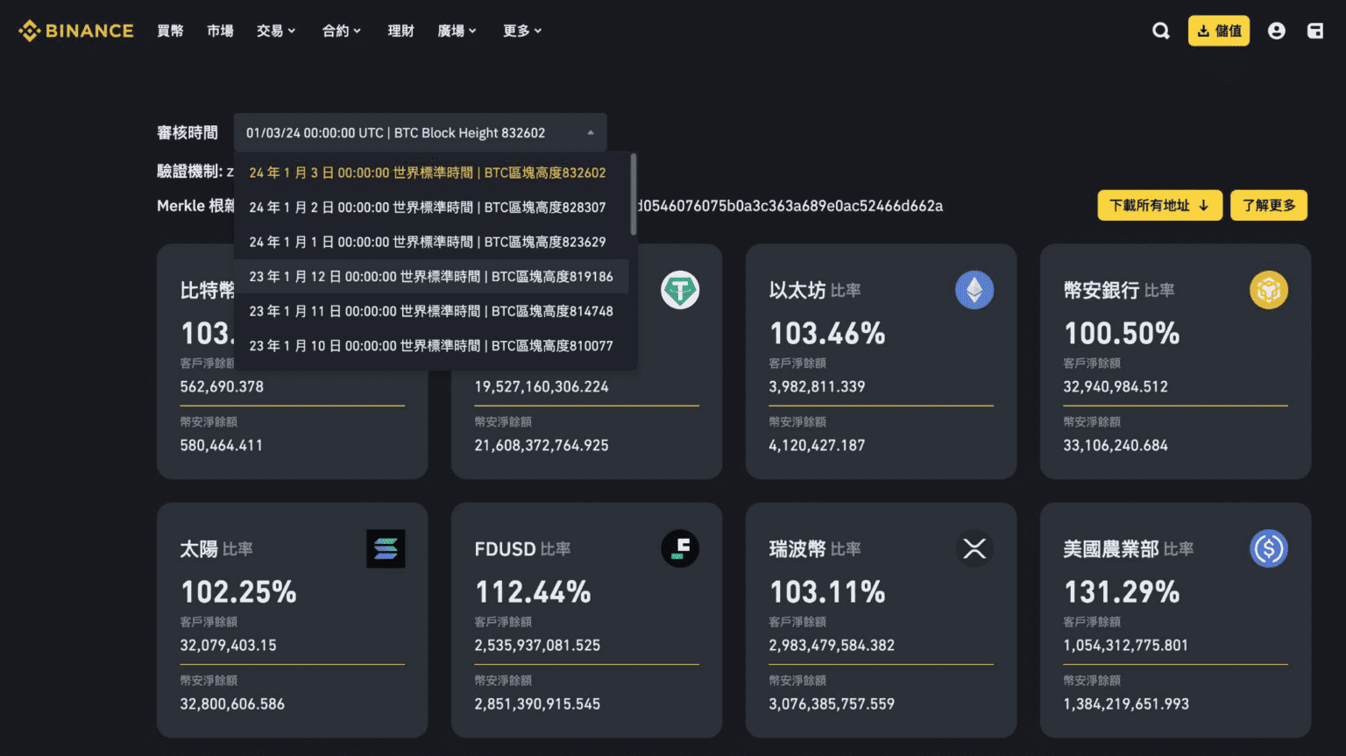Click Binance balance 2,851,390,915.545
Image resolution: width=1346 pixels, height=756 pixels.
coord(537,703)
